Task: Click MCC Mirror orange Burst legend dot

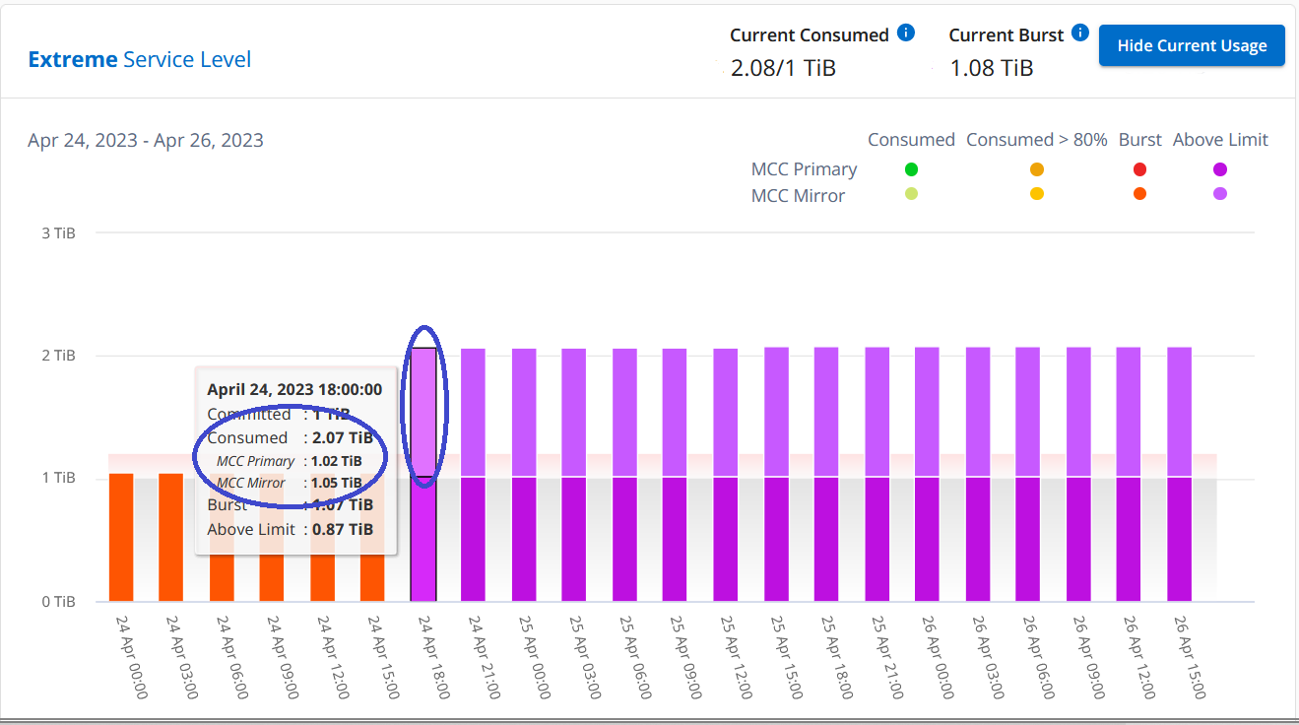Action: point(1140,194)
